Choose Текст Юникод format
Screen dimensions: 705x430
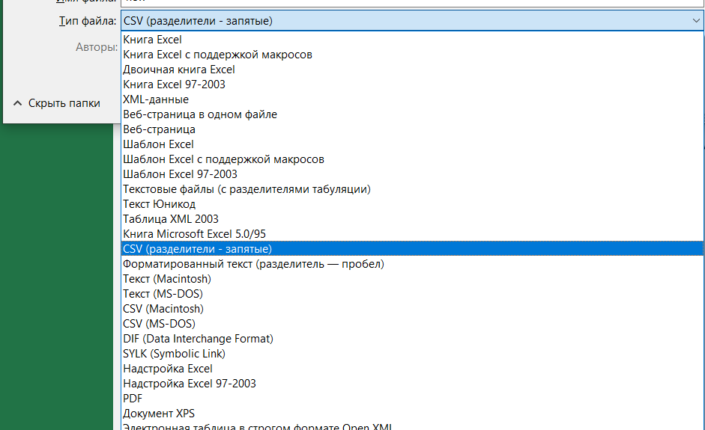(x=412, y=204)
